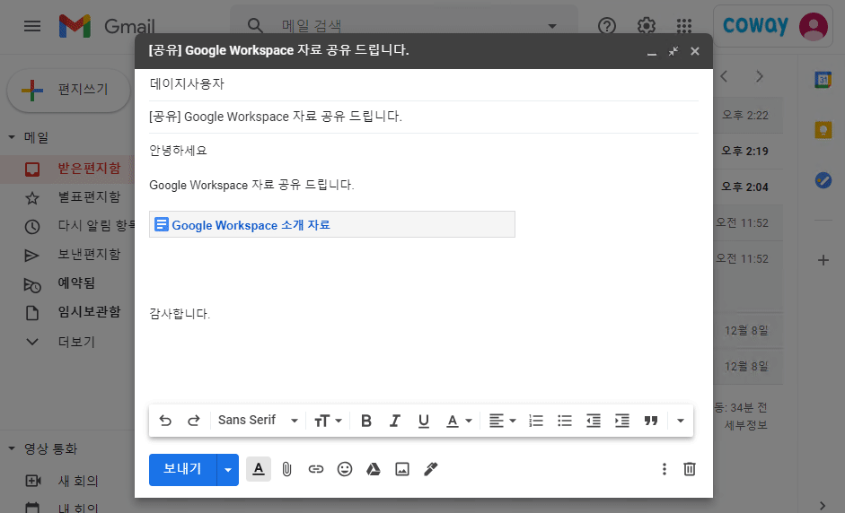This screenshot has width=845, height=513.
Task: Insert a file from Google Drive
Action: click(x=374, y=469)
